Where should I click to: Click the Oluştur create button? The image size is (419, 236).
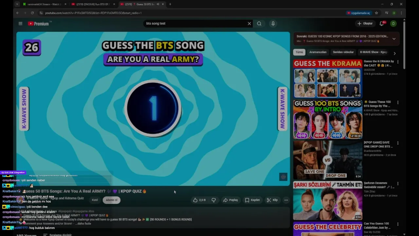point(365,24)
